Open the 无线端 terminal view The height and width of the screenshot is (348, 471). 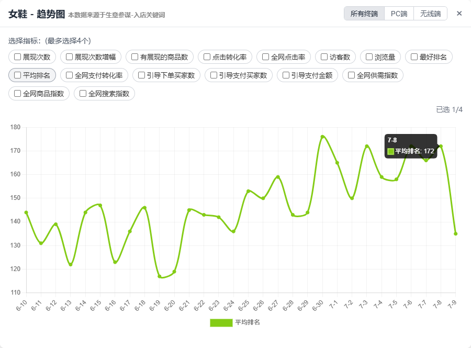pyautogui.click(x=430, y=13)
